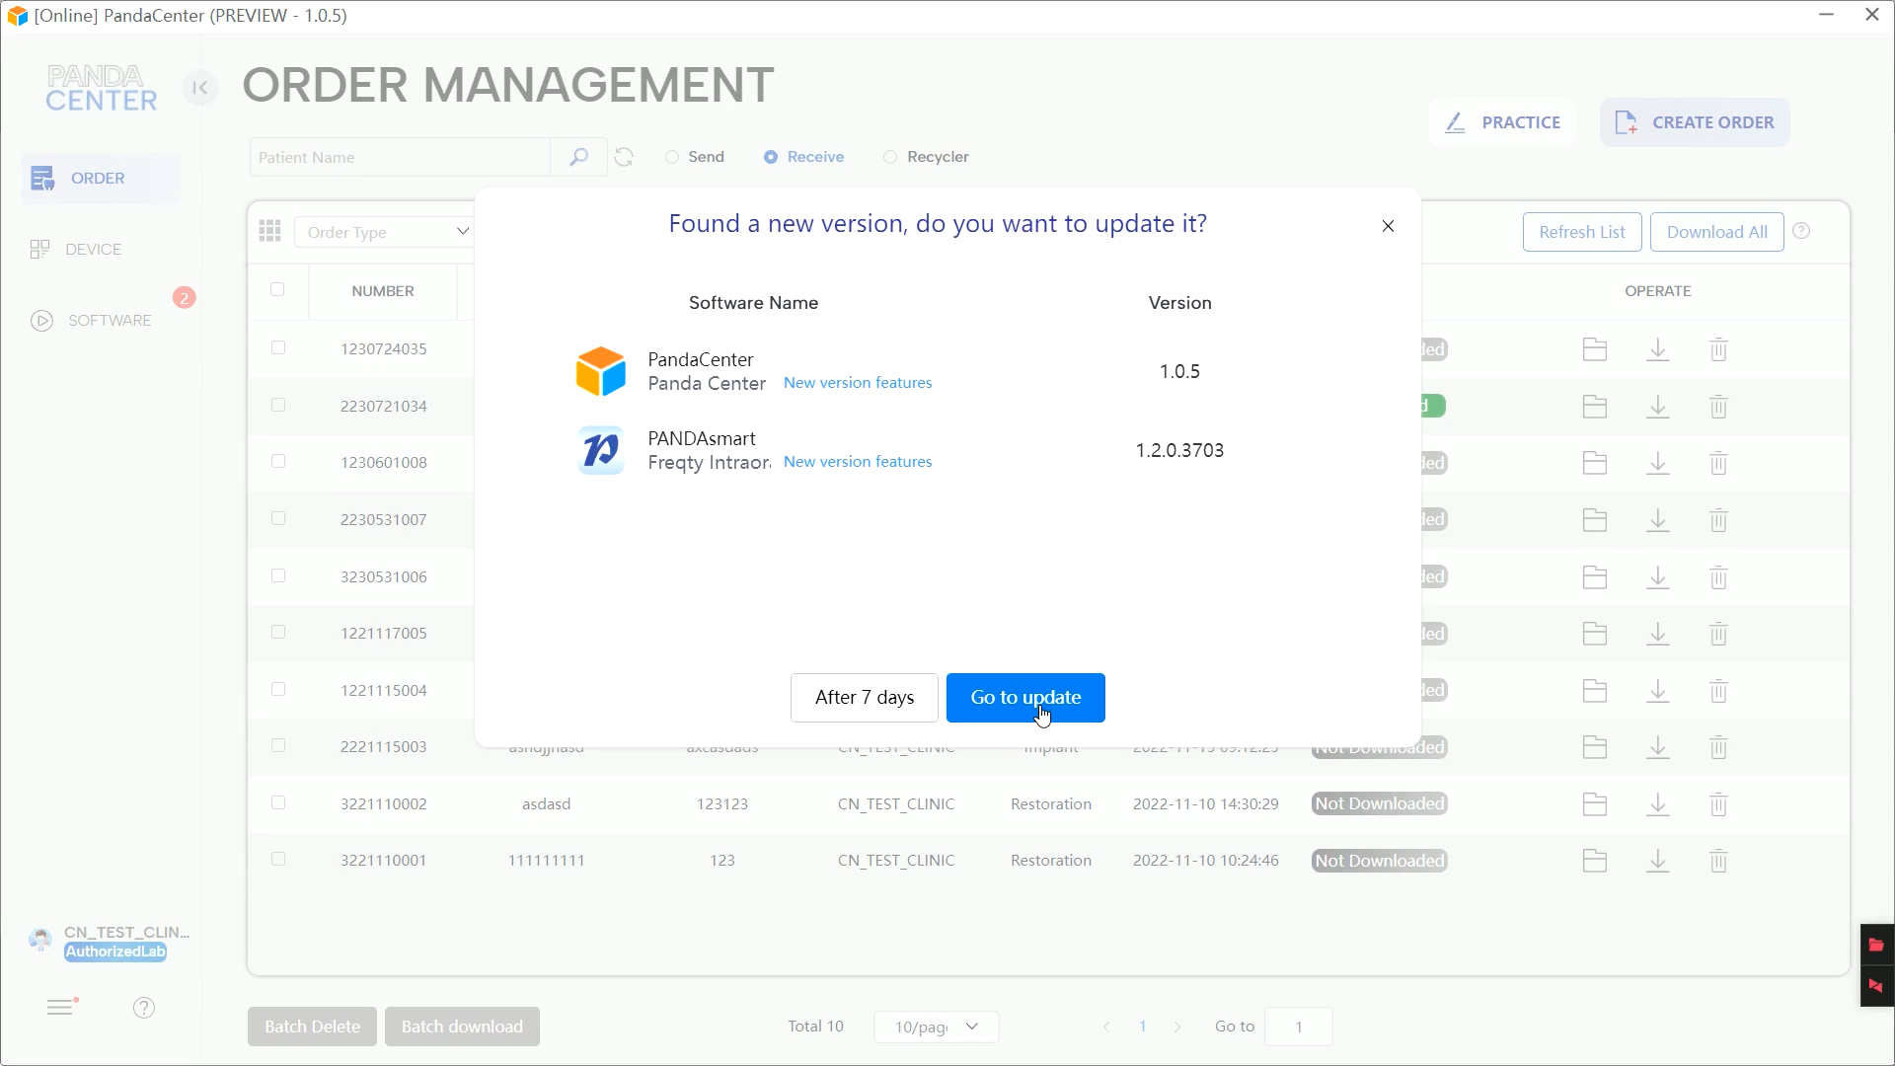The width and height of the screenshot is (1895, 1066).
Task: Check the box for order 1230601008
Action: pyautogui.click(x=278, y=461)
